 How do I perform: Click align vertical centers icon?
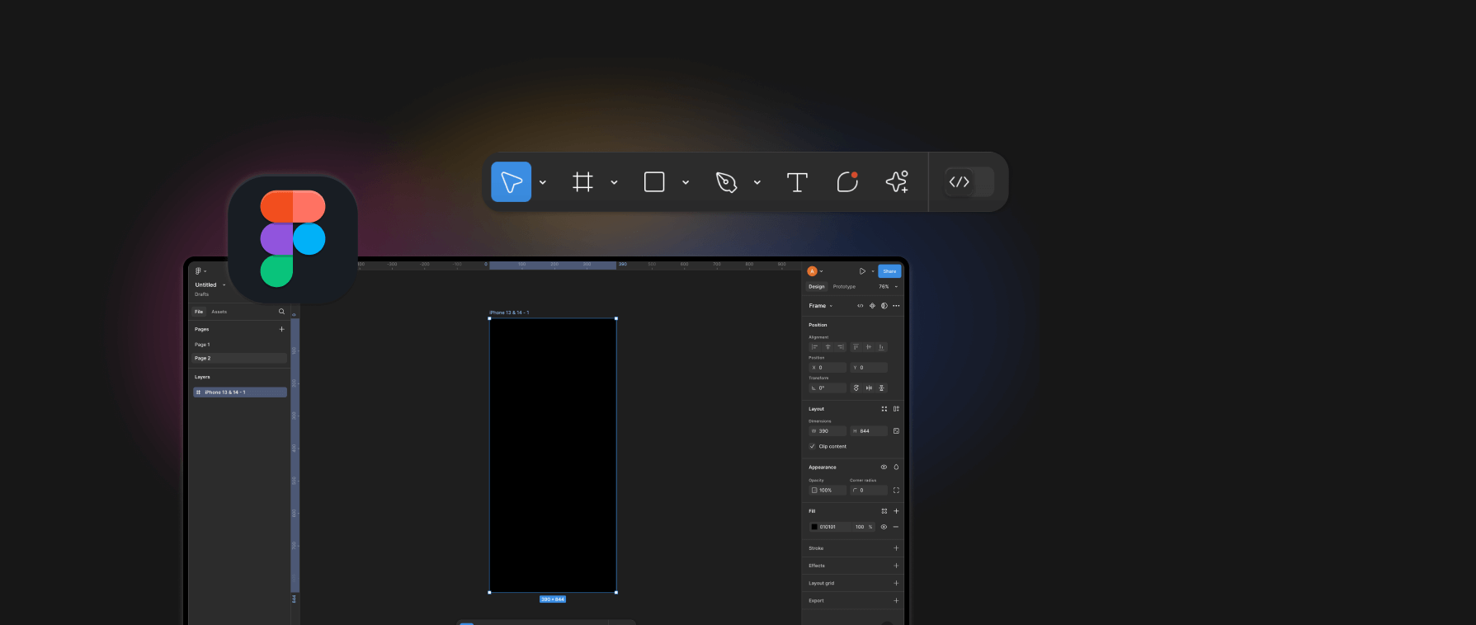[869, 347]
